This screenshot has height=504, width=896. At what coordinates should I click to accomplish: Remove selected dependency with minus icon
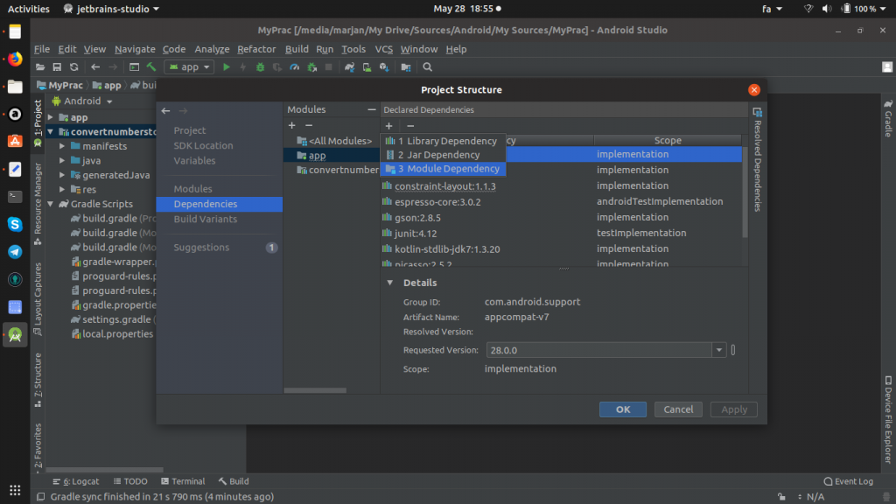pyautogui.click(x=410, y=126)
